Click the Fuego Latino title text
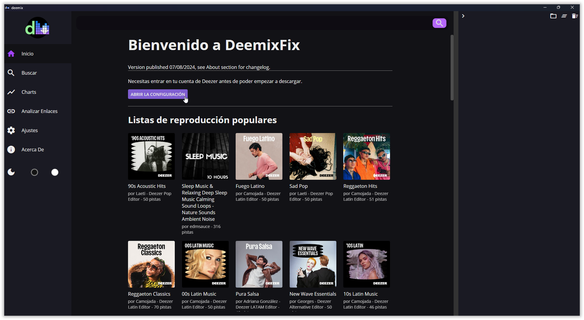Image resolution: width=584 pixels, height=320 pixels. click(250, 186)
